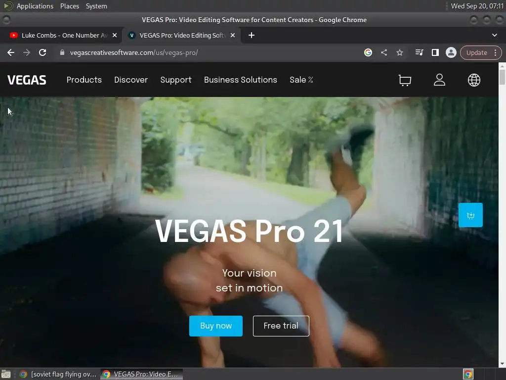This screenshot has height=380, width=506.
Task: Click the lock site info icon
Action: click(x=62, y=52)
